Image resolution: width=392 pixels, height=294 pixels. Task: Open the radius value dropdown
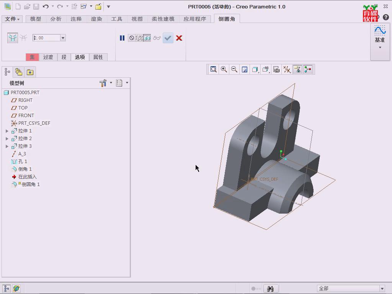point(63,38)
